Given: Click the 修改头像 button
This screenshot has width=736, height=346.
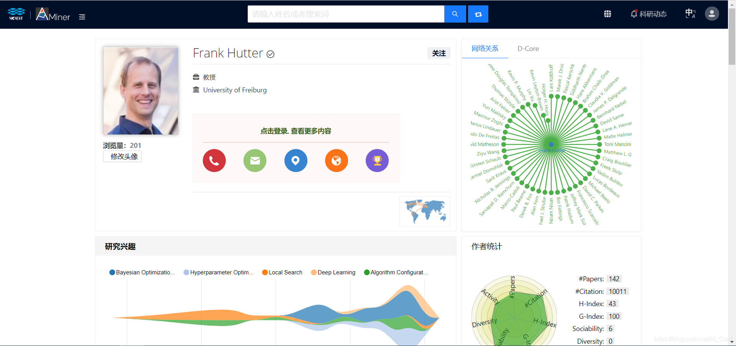Looking at the screenshot, I should click(122, 156).
